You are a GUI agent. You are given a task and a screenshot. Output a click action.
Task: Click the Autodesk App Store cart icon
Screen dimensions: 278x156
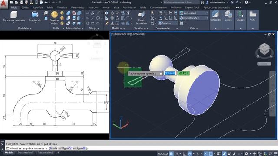(232, 3)
